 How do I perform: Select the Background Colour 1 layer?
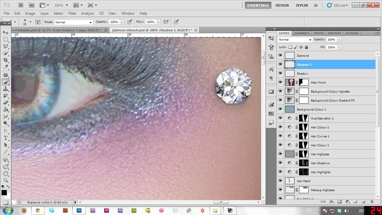(311, 109)
